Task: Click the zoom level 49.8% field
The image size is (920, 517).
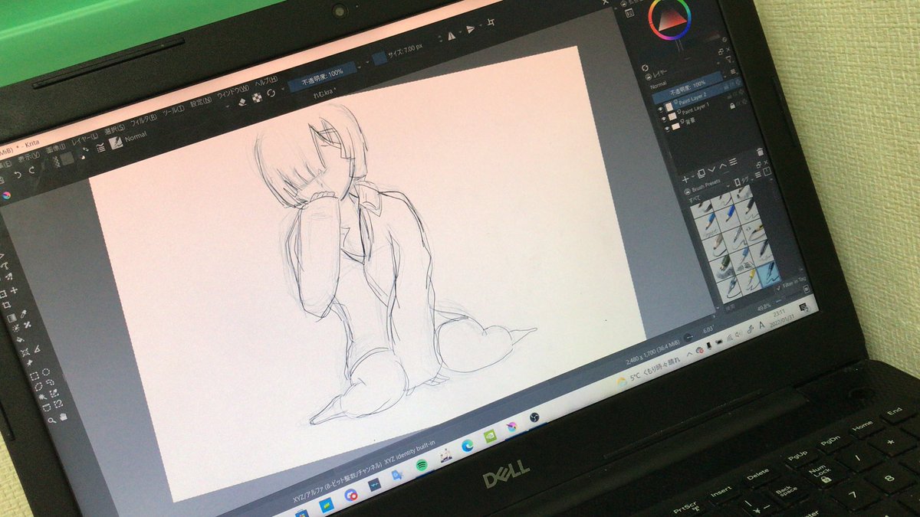Action: 763,306
